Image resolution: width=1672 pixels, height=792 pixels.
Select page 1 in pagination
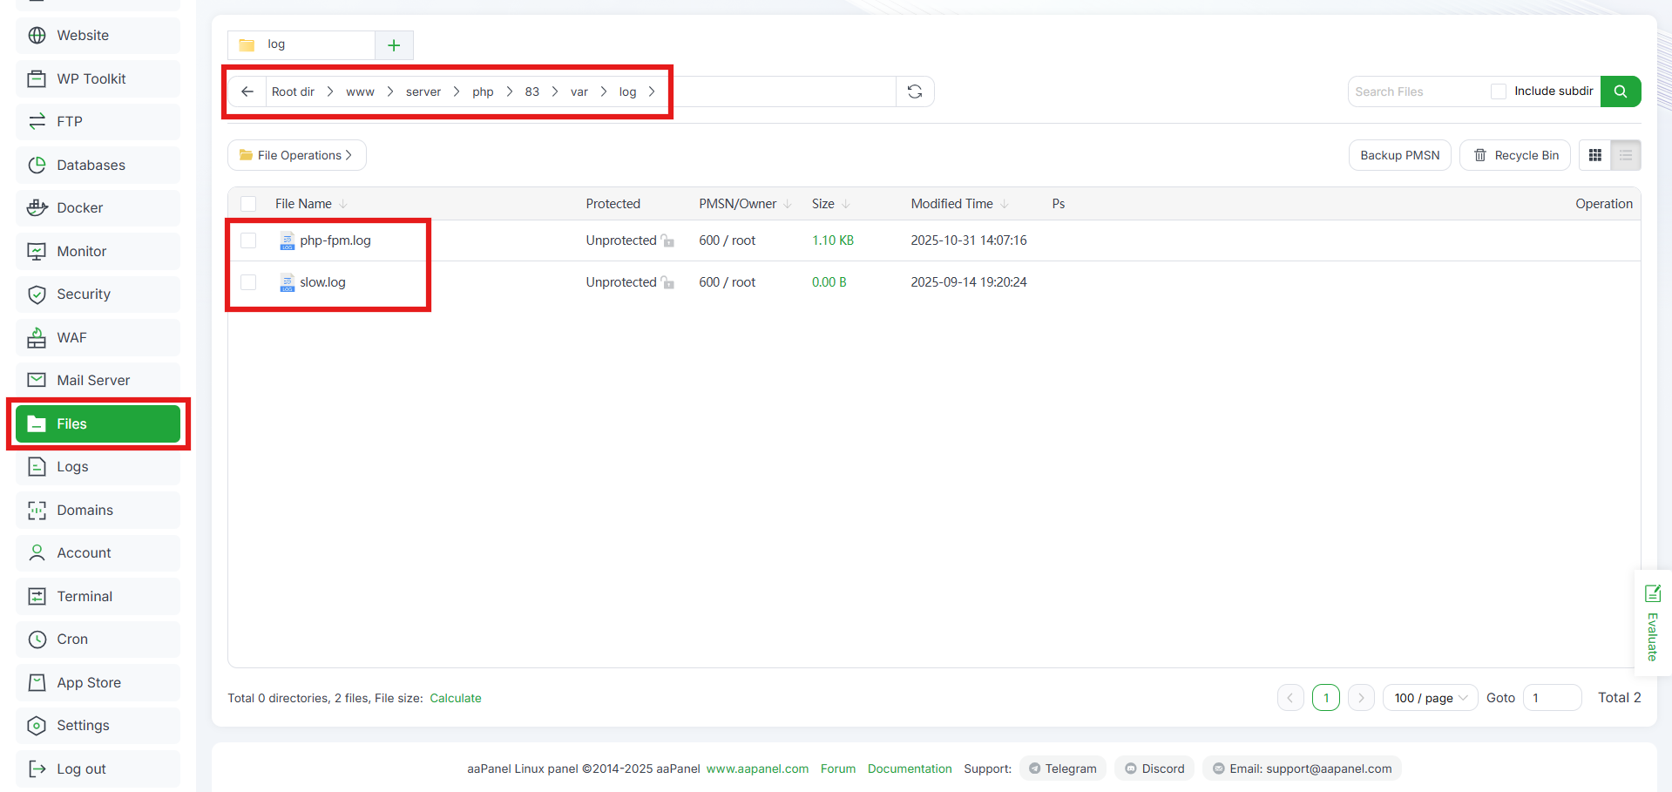click(1326, 698)
